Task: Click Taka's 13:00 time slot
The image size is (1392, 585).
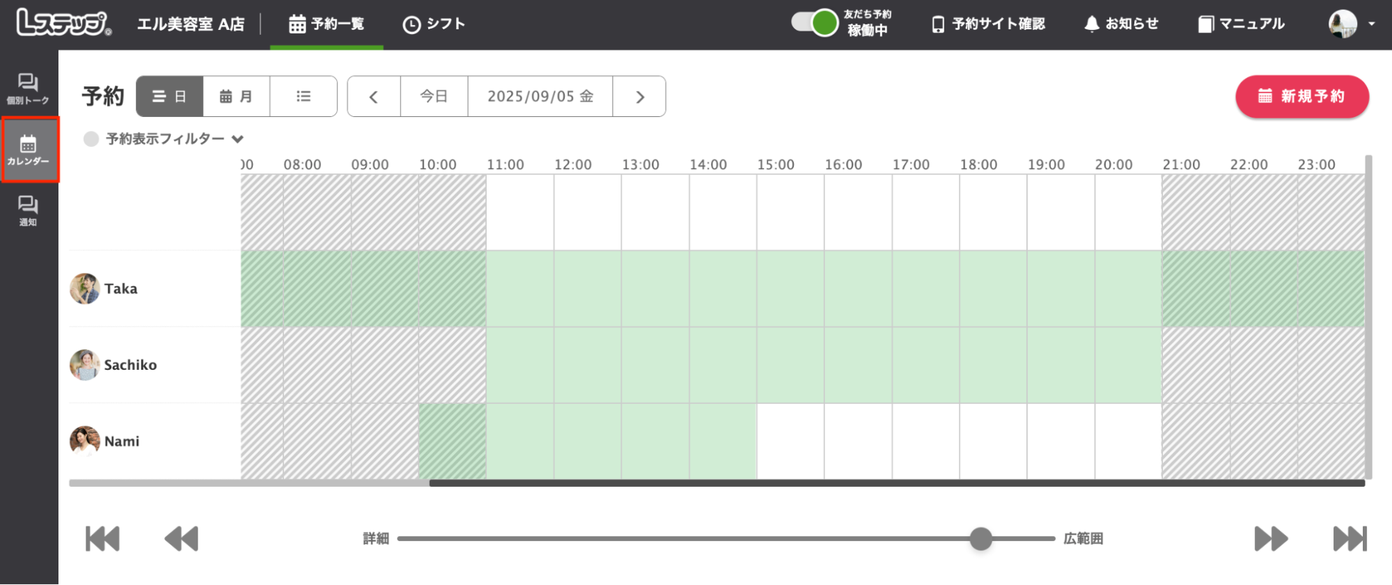Action: [655, 288]
